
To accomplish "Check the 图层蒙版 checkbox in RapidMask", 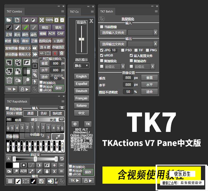I will click(x=7, y=108).
